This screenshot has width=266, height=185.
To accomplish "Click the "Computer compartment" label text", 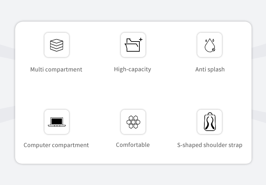I will 56,145.
